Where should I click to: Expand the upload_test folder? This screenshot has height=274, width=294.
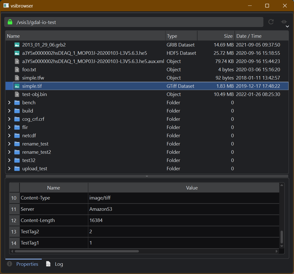click(9, 168)
